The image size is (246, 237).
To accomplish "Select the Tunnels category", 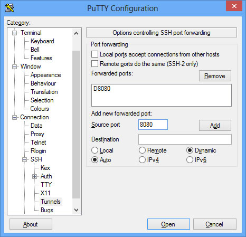I will click(x=51, y=202).
